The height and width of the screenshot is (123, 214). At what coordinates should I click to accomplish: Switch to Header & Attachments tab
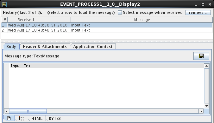pos(45,47)
